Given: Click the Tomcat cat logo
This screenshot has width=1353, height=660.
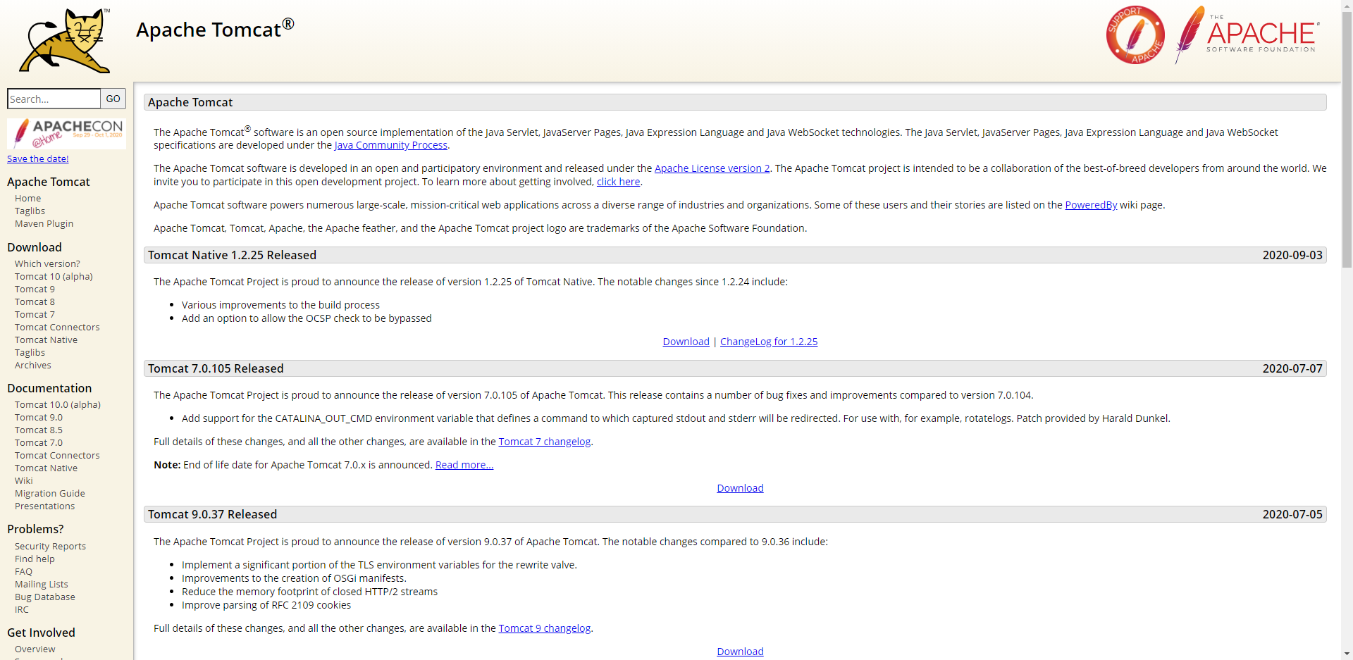Looking at the screenshot, I should tap(65, 41).
